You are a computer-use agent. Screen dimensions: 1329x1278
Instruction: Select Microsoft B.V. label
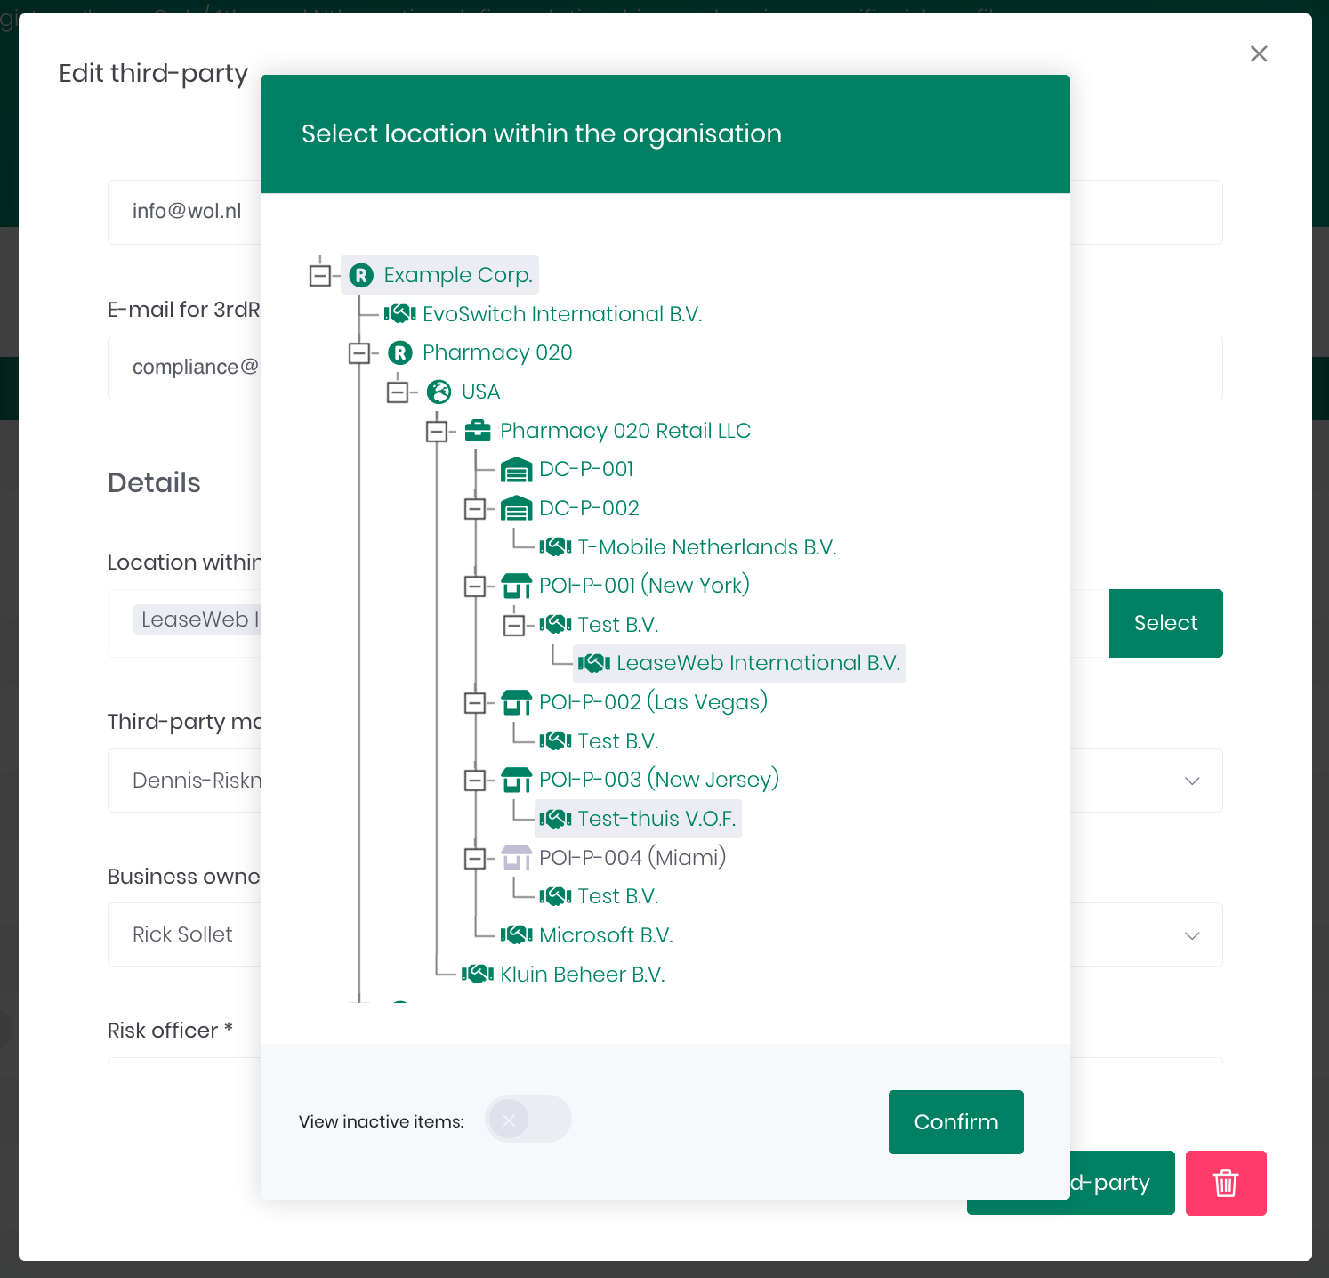(x=606, y=935)
